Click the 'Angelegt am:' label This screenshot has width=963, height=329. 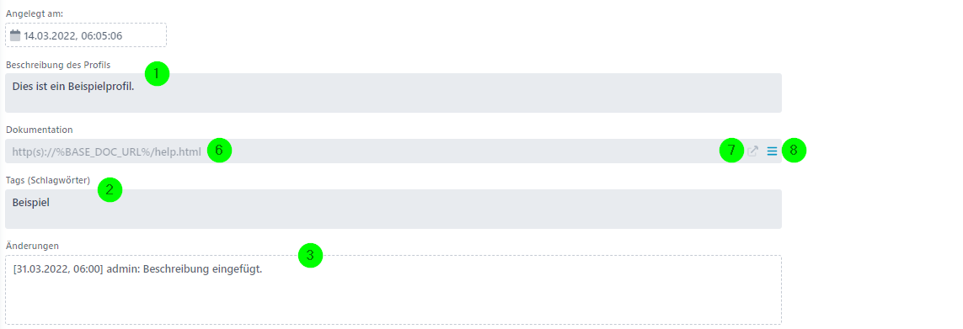pos(30,13)
